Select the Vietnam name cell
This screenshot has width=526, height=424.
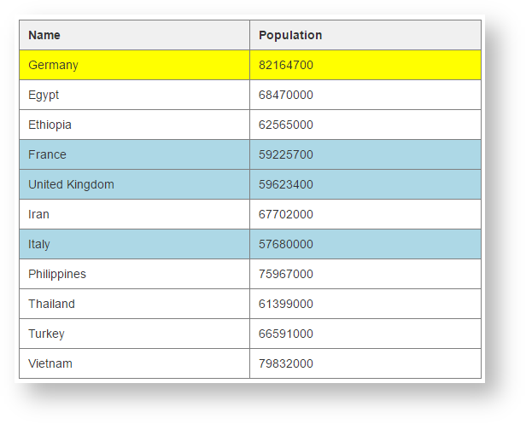[x=50, y=363]
